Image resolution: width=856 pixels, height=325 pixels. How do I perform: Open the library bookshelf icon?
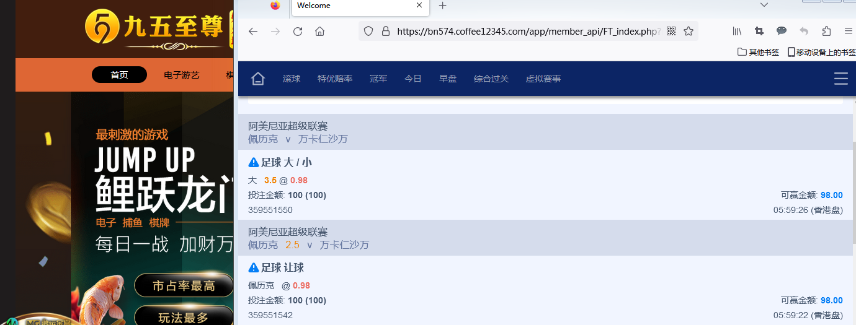click(737, 31)
